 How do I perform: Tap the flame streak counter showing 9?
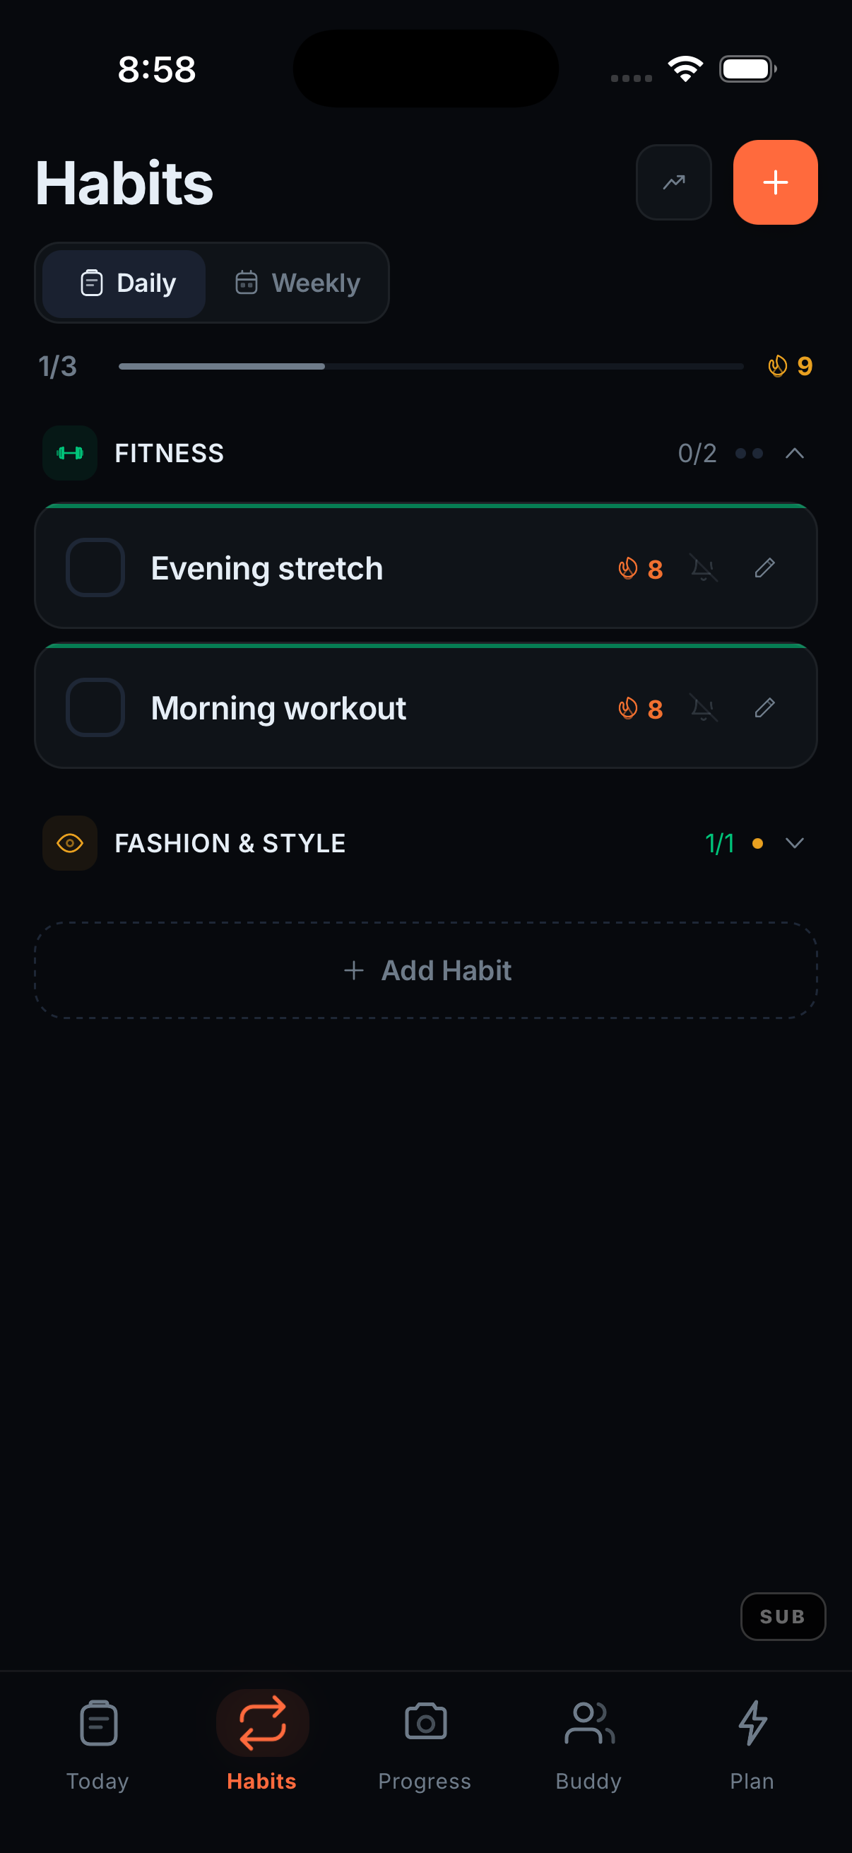point(788,366)
